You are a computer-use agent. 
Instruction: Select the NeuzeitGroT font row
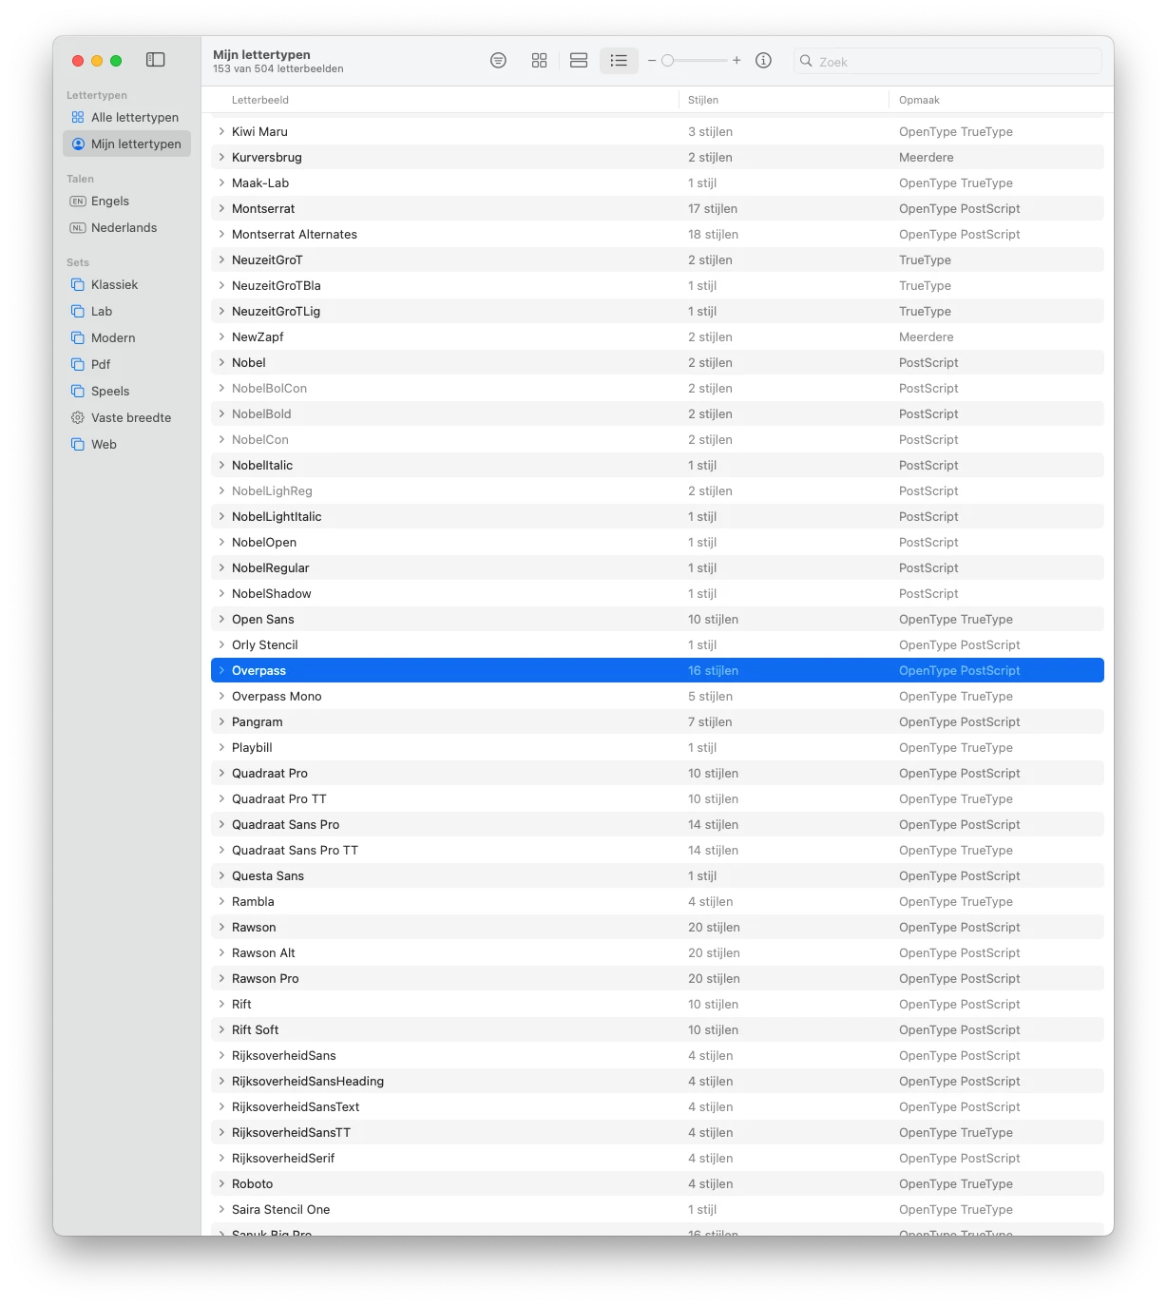point(658,259)
